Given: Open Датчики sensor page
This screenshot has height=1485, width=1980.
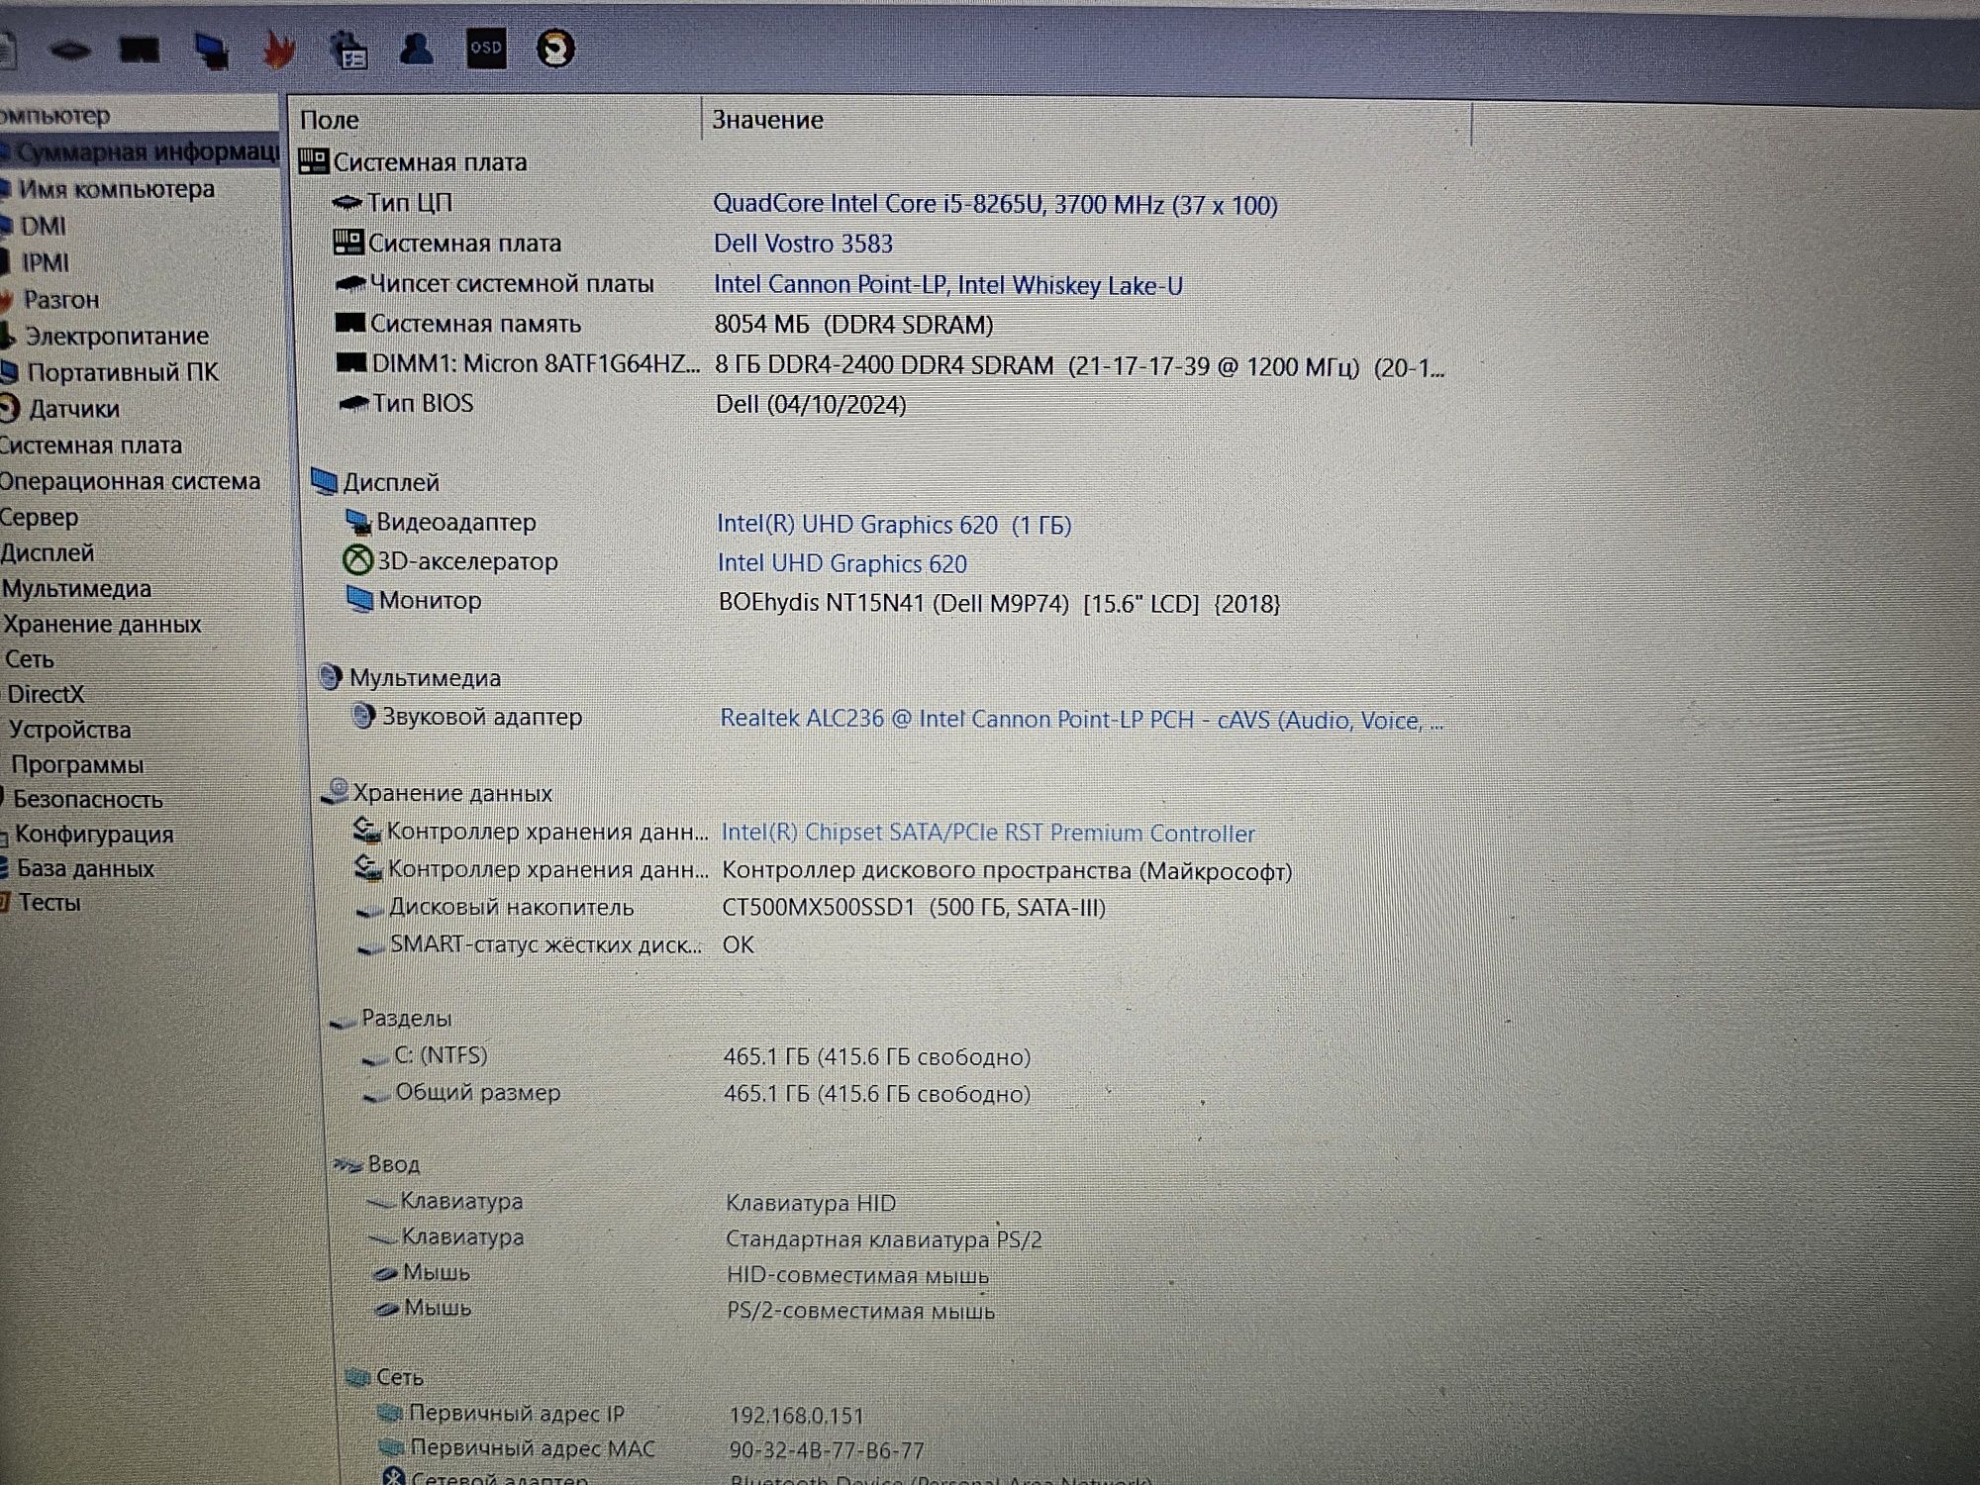Looking at the screenshot, I should click(x=73, y=409).
